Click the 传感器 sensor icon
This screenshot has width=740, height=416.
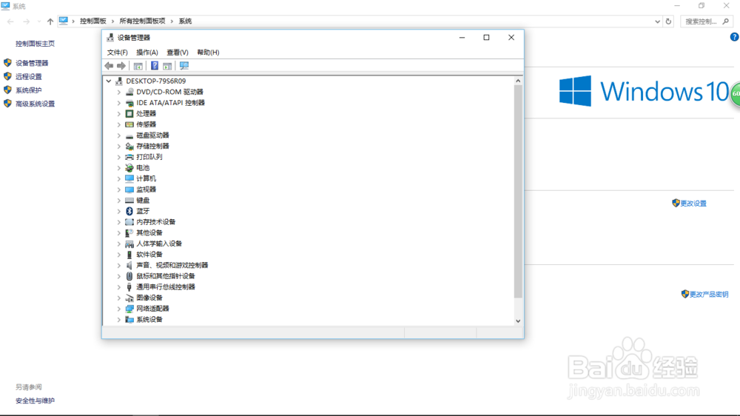tap(129, 124)
